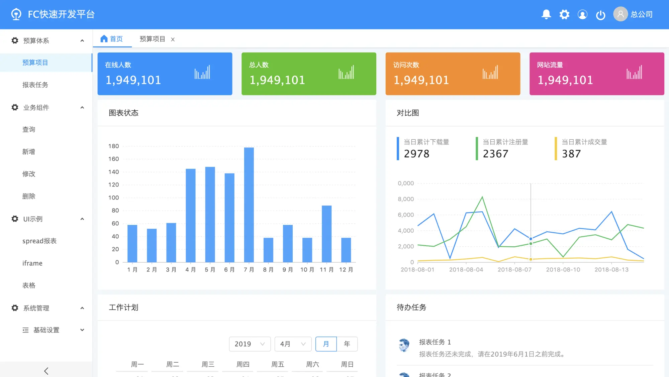669x377 pixels.
Task: Click the FC platform logo icon
Action: (x=16, y=14)
